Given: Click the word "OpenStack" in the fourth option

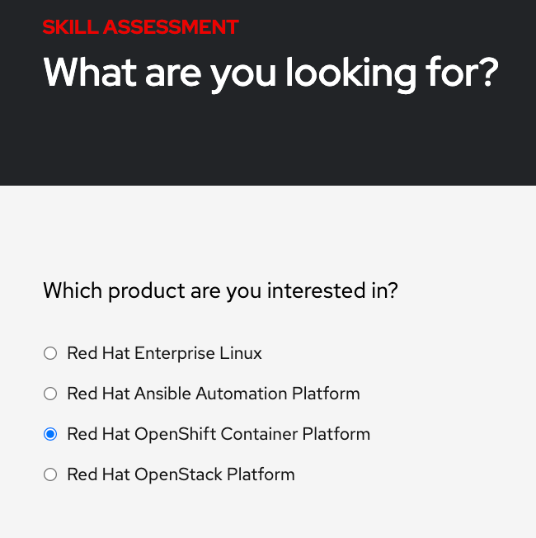Looking at the screenshot, I should tap(175, 474).
